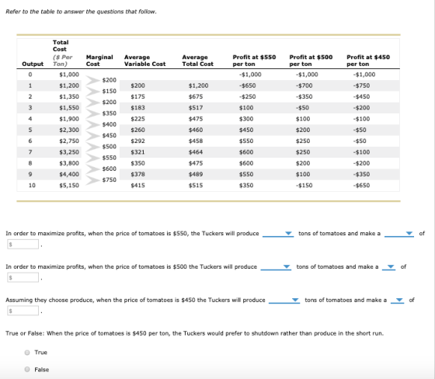Click average total cost $675

[196, 96]
